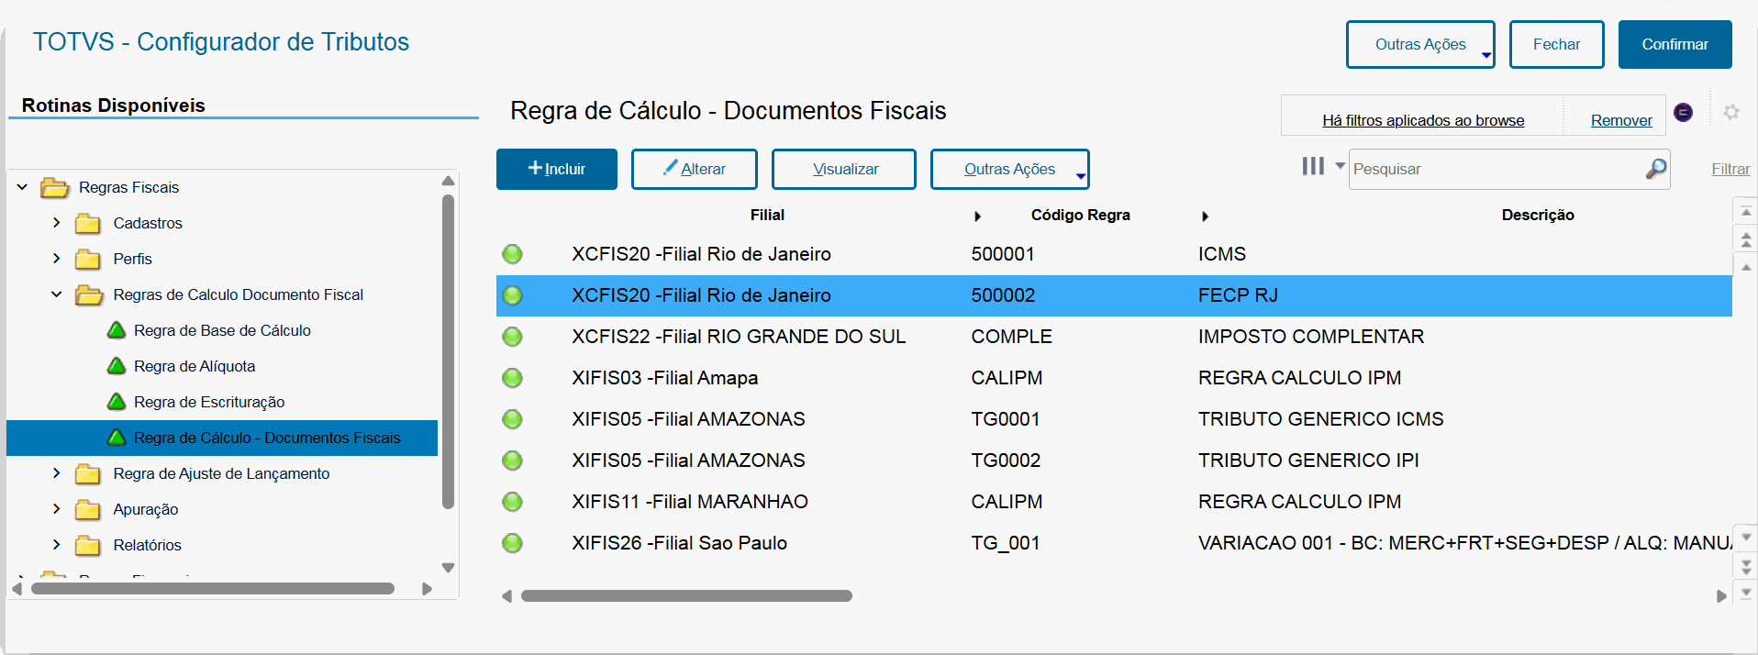Select Regra de Alíquota triangle icon
1758x655 pixels.
click(117, 366)
